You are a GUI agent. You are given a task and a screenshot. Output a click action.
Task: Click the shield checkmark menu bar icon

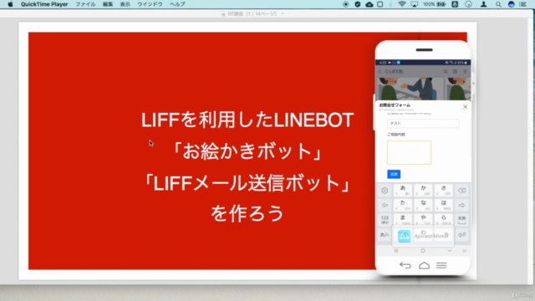pos(357,4)
